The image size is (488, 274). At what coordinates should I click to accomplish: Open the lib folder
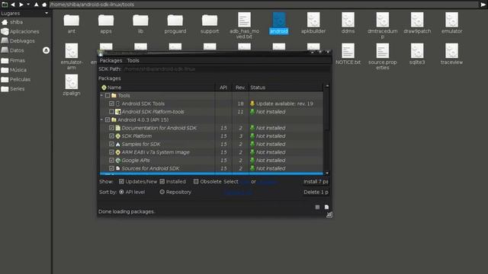[x=140, y=23]
